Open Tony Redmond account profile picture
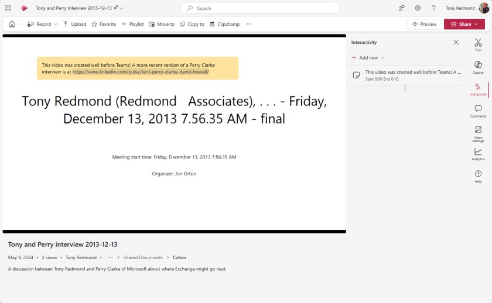 [484, 8]
